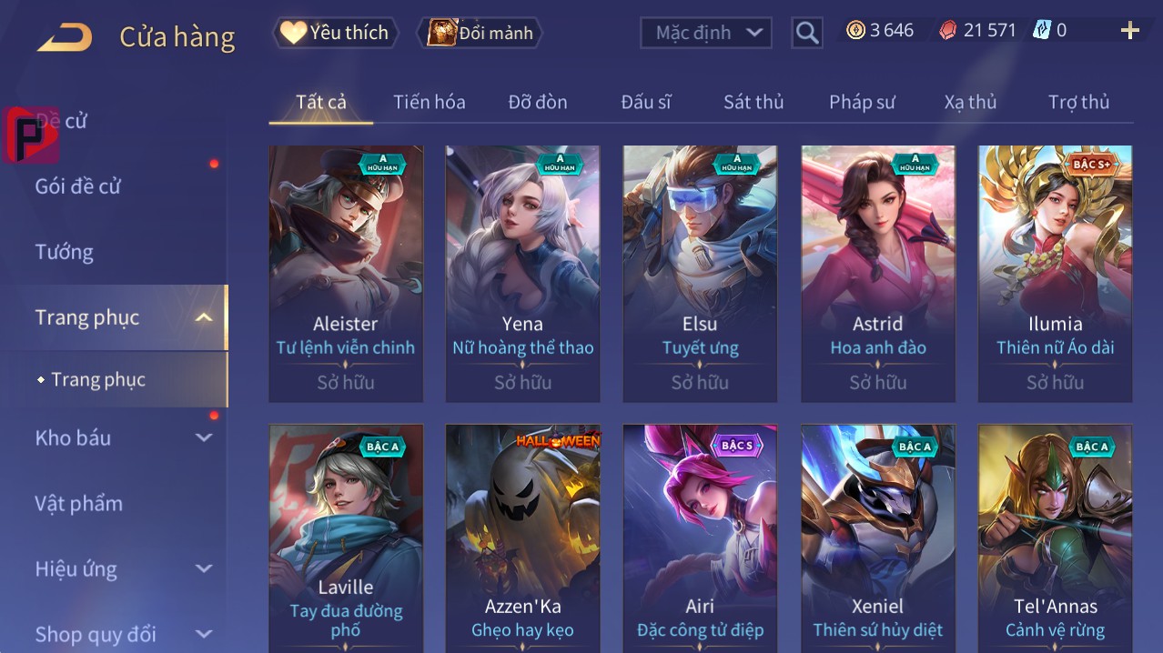Tap the plus icon to add currency
The width and height of the screenshot is (1163, 653).
pos(1129,31)
